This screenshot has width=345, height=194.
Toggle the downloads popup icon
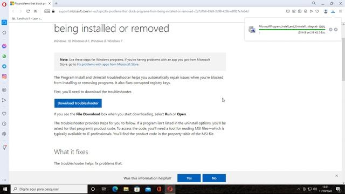(x=333, y=11)
